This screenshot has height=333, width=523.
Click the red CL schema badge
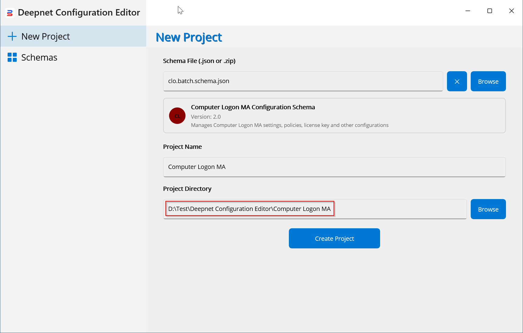(177, 116)
